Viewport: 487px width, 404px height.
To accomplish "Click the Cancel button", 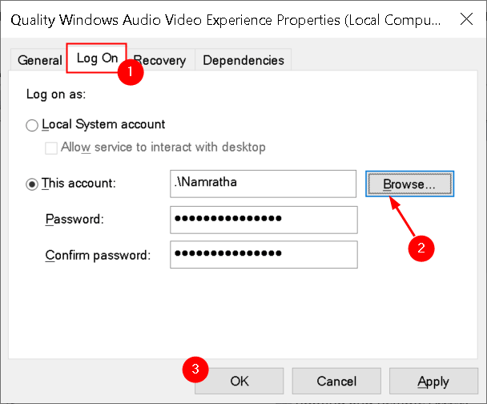I will (x=336, y=381).
